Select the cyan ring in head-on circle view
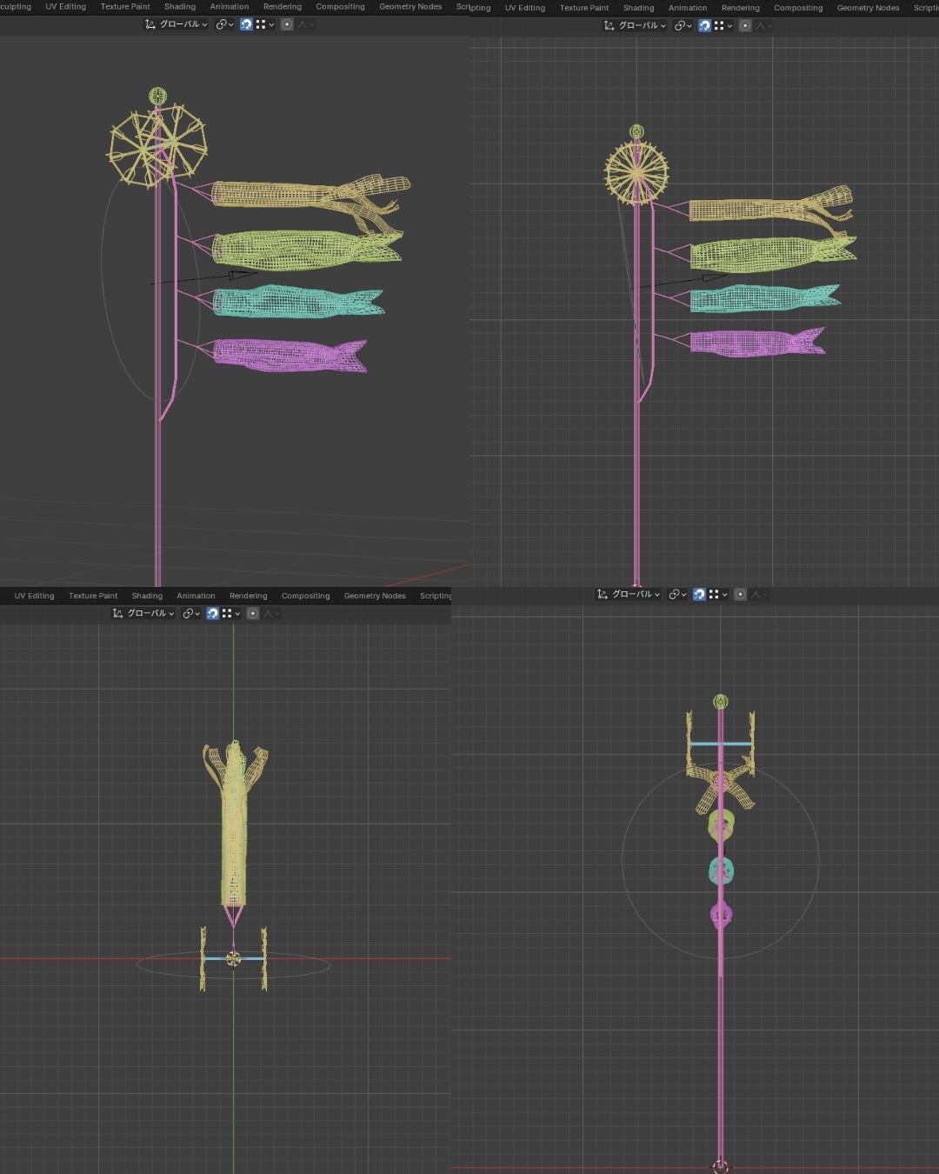Screen dimensions: 939x1174 tap(721, 870)
